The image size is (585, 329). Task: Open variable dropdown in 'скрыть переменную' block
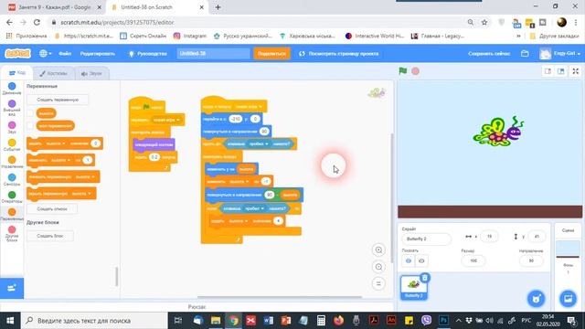coord(81,194)
